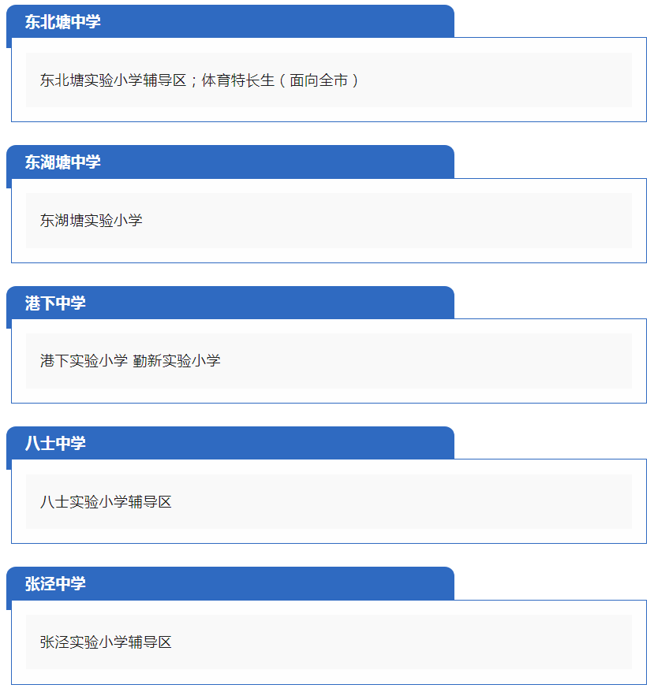Click the 体育特长生（面向全市）text
The width and height of the screenshot is (654, 692).
pos(281,80)
